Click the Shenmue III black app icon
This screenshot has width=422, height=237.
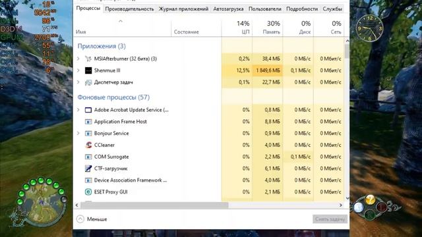point(88,70)
